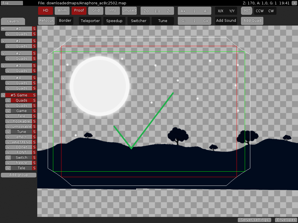Click the grid step value between G- and G+
Screen dimensions: 298x223
[194, 20]
